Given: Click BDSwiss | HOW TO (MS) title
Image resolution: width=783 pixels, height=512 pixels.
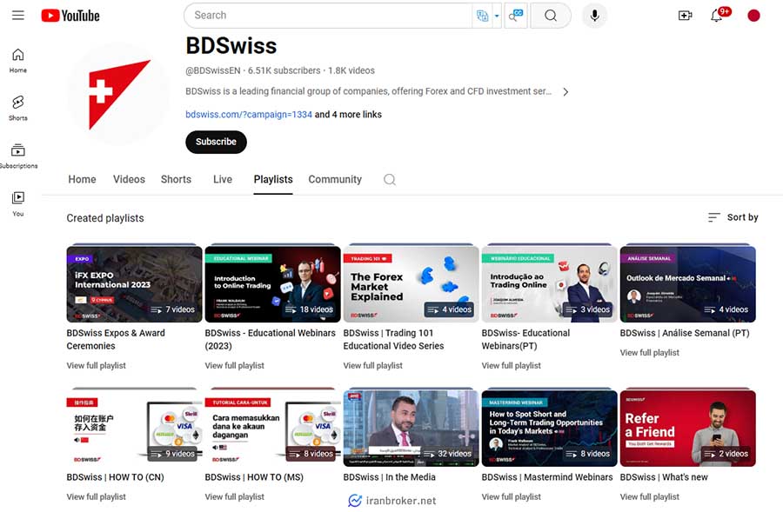Looking at the screenshot, I should tap(254, 477).
